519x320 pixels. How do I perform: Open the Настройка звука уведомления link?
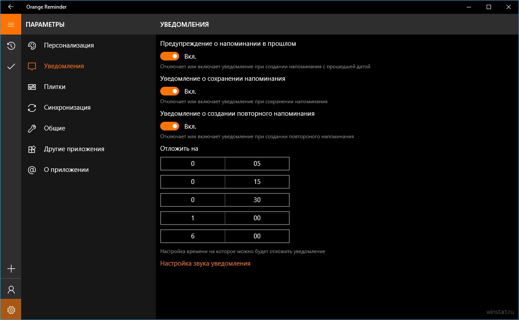click(205, 263)
